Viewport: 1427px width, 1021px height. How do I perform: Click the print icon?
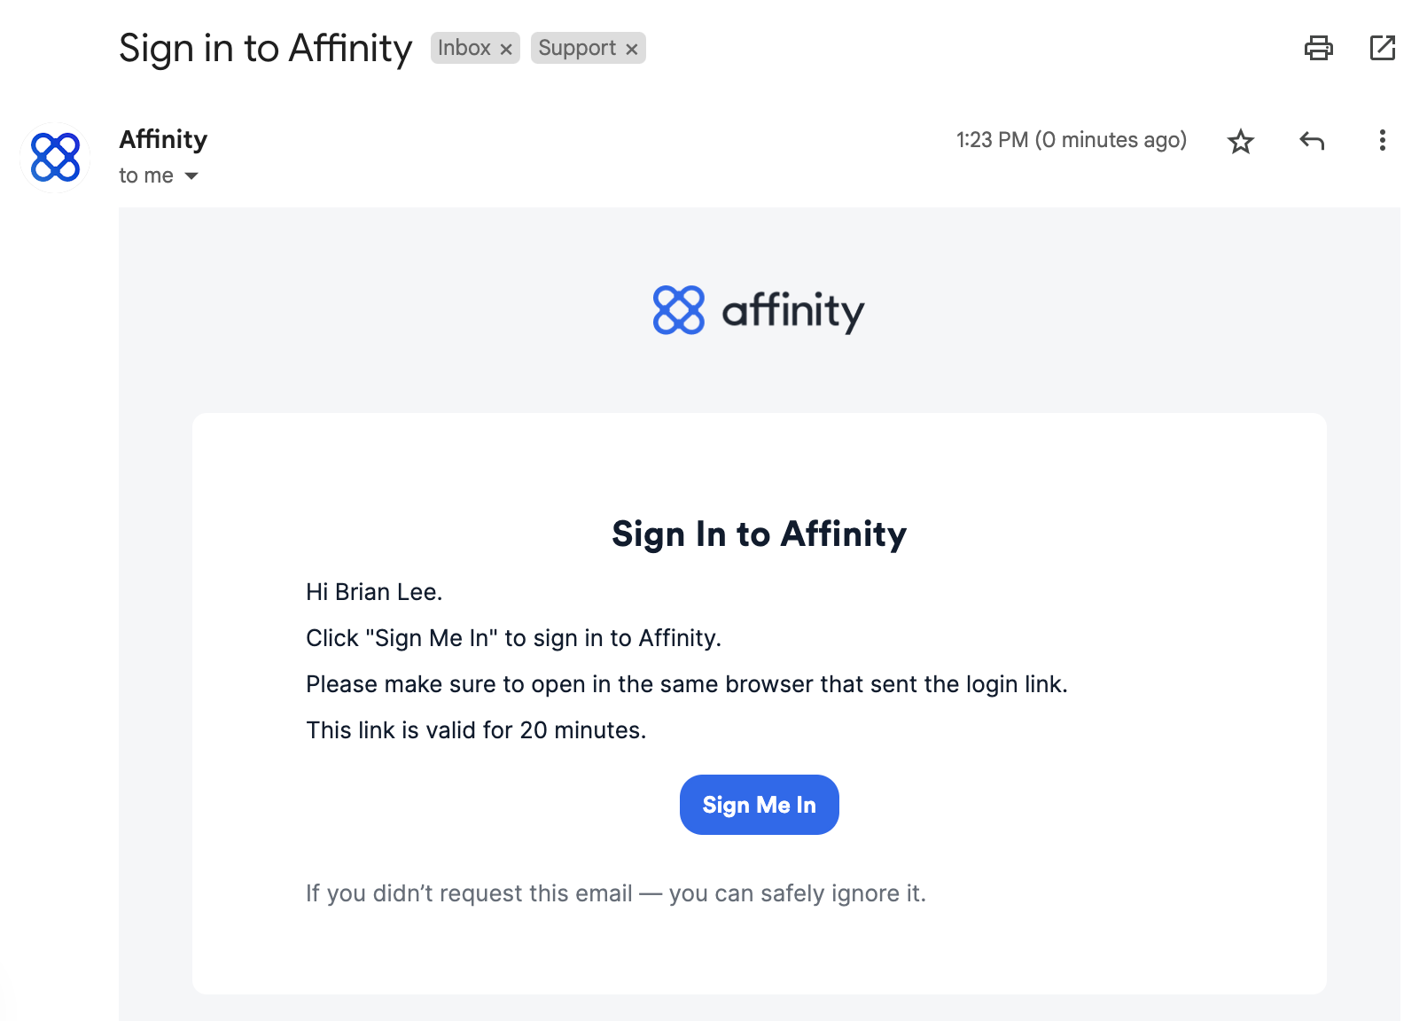pyautogui.click(x=1319, y=49)
